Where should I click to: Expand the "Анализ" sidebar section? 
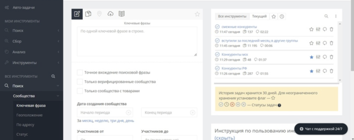click(x=31, y=52)
